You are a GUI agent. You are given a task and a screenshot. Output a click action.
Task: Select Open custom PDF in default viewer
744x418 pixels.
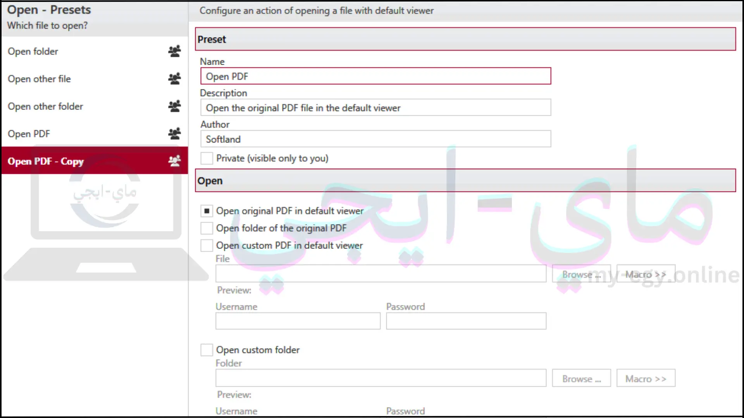[207, 245]
